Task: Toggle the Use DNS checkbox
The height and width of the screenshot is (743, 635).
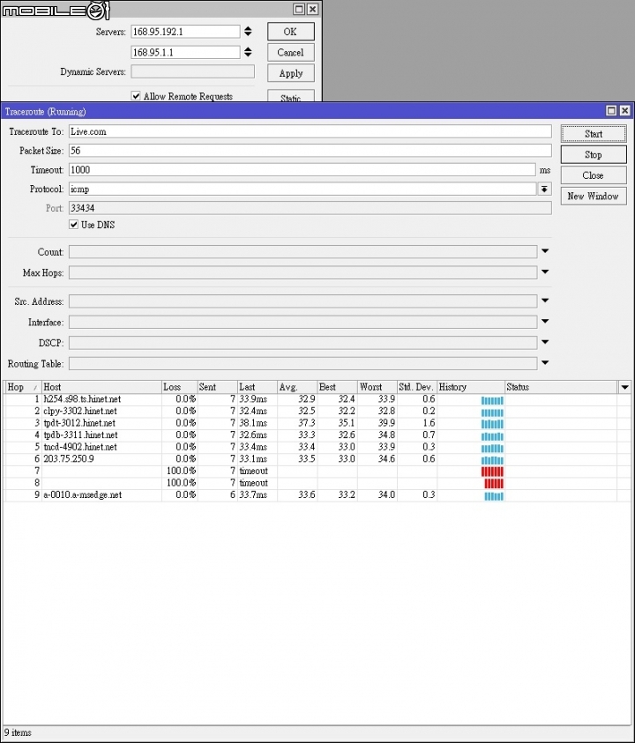Action: [x=73, y=225]
